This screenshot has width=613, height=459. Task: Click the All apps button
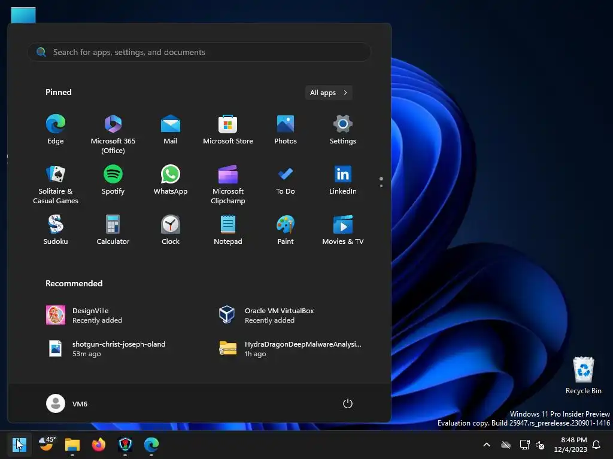[x=329, y=93]
